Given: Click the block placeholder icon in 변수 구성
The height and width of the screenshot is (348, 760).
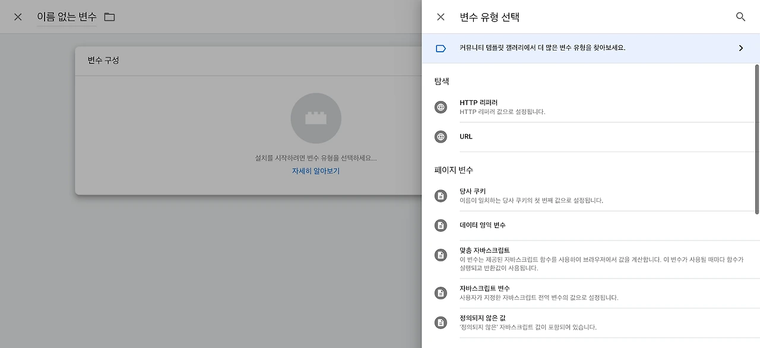Looking at the screenshot, I should 316,118.
